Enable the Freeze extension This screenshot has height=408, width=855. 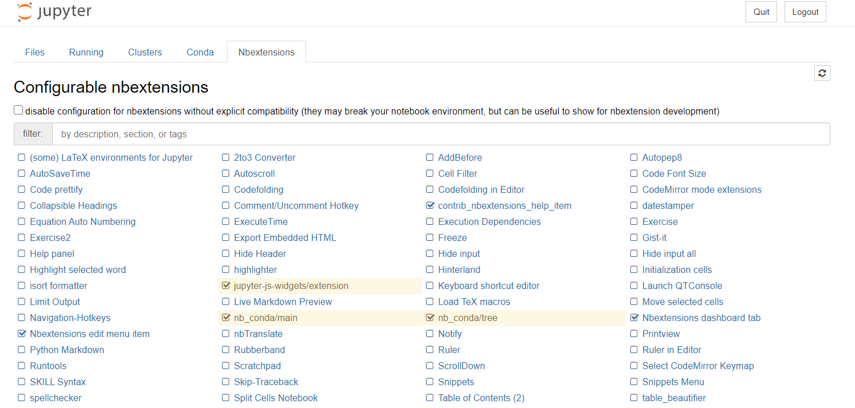tap(430, 237)
